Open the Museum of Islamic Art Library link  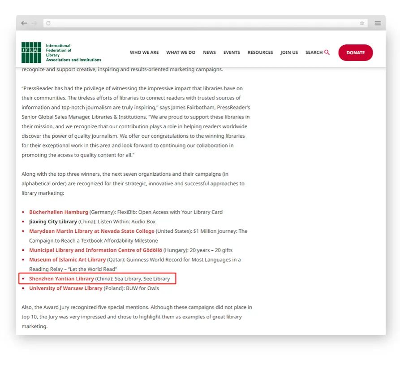click(67, 260)
